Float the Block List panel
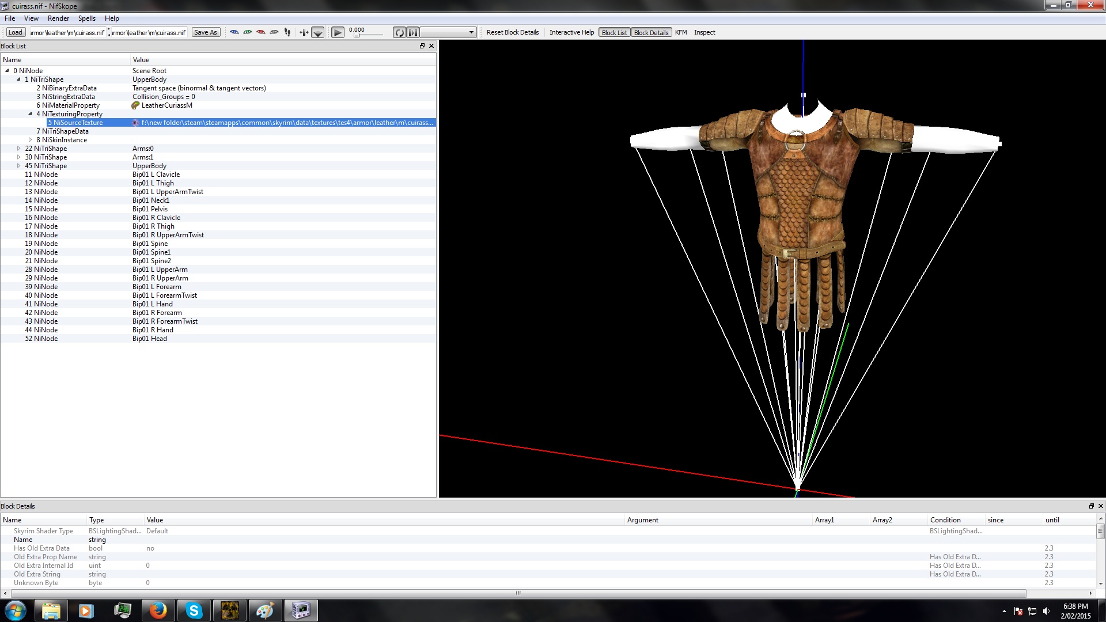This screenshot has width=1106, height=622. [x=422, y=46]
